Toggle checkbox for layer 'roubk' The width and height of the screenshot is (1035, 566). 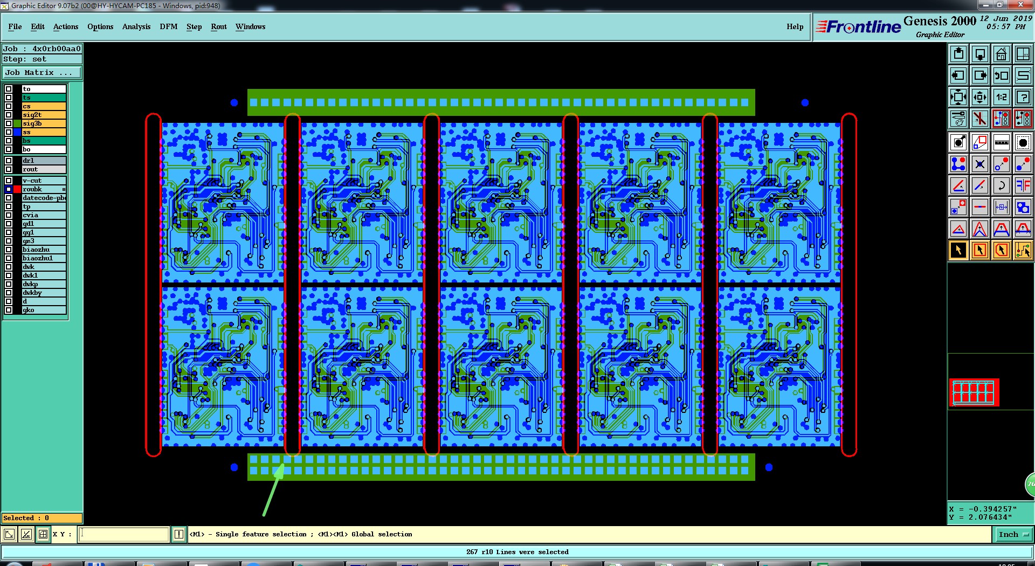[9, 189]
